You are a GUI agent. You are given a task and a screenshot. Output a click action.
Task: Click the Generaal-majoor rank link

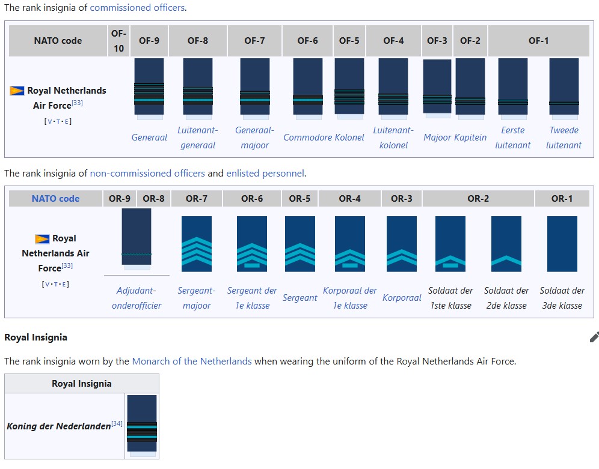(254, 138)
